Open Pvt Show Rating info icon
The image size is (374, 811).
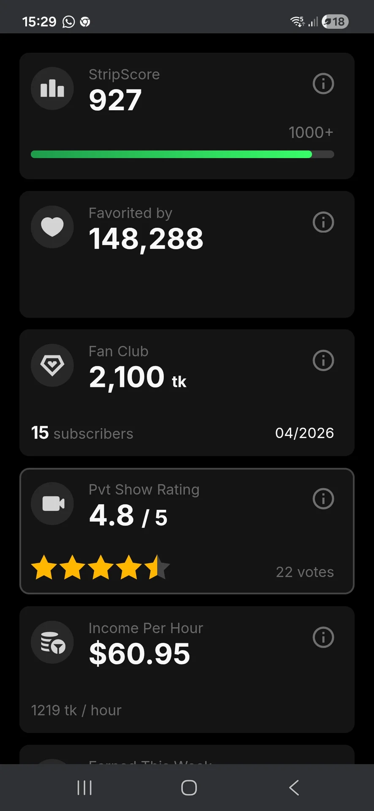click(x=323, y=499)
